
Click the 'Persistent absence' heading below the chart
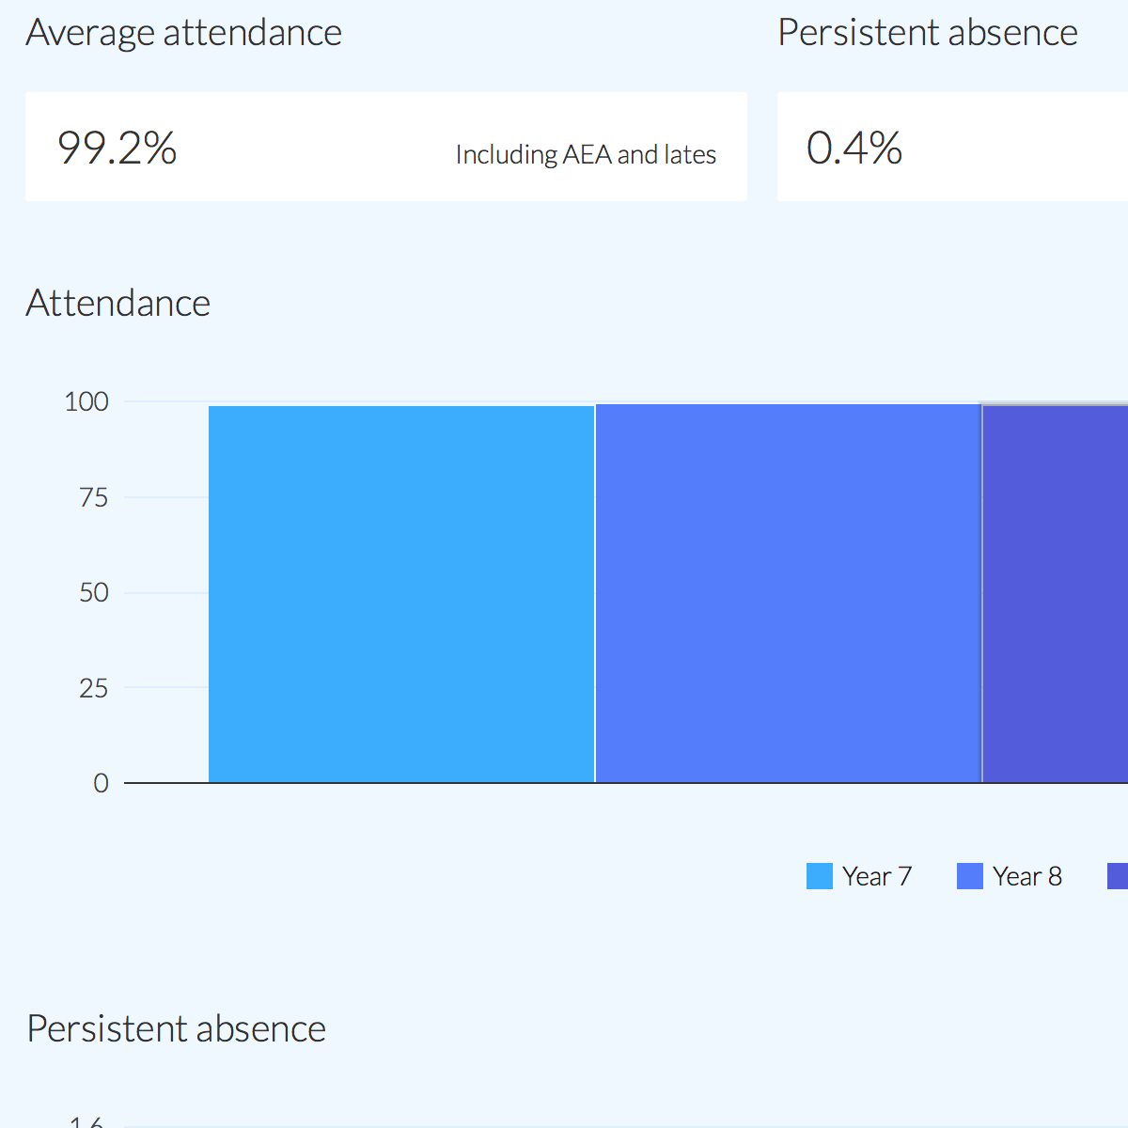click(x=177, y=1028)
